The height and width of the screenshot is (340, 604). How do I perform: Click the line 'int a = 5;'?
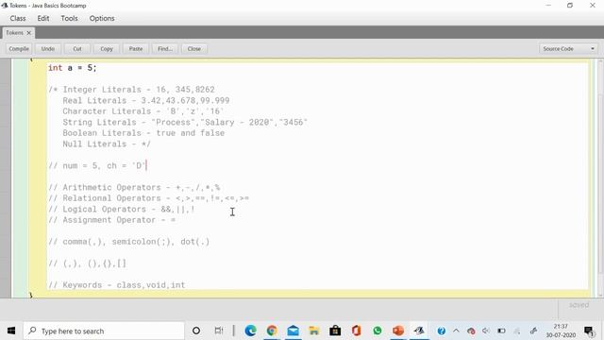click(72, 68)
